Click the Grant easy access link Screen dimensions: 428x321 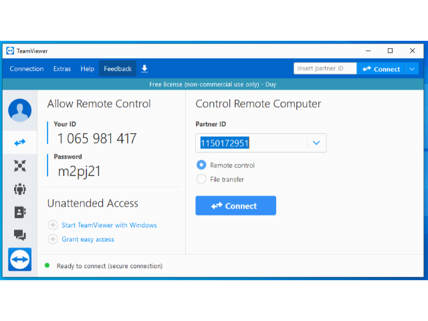[x=88, y=239]
